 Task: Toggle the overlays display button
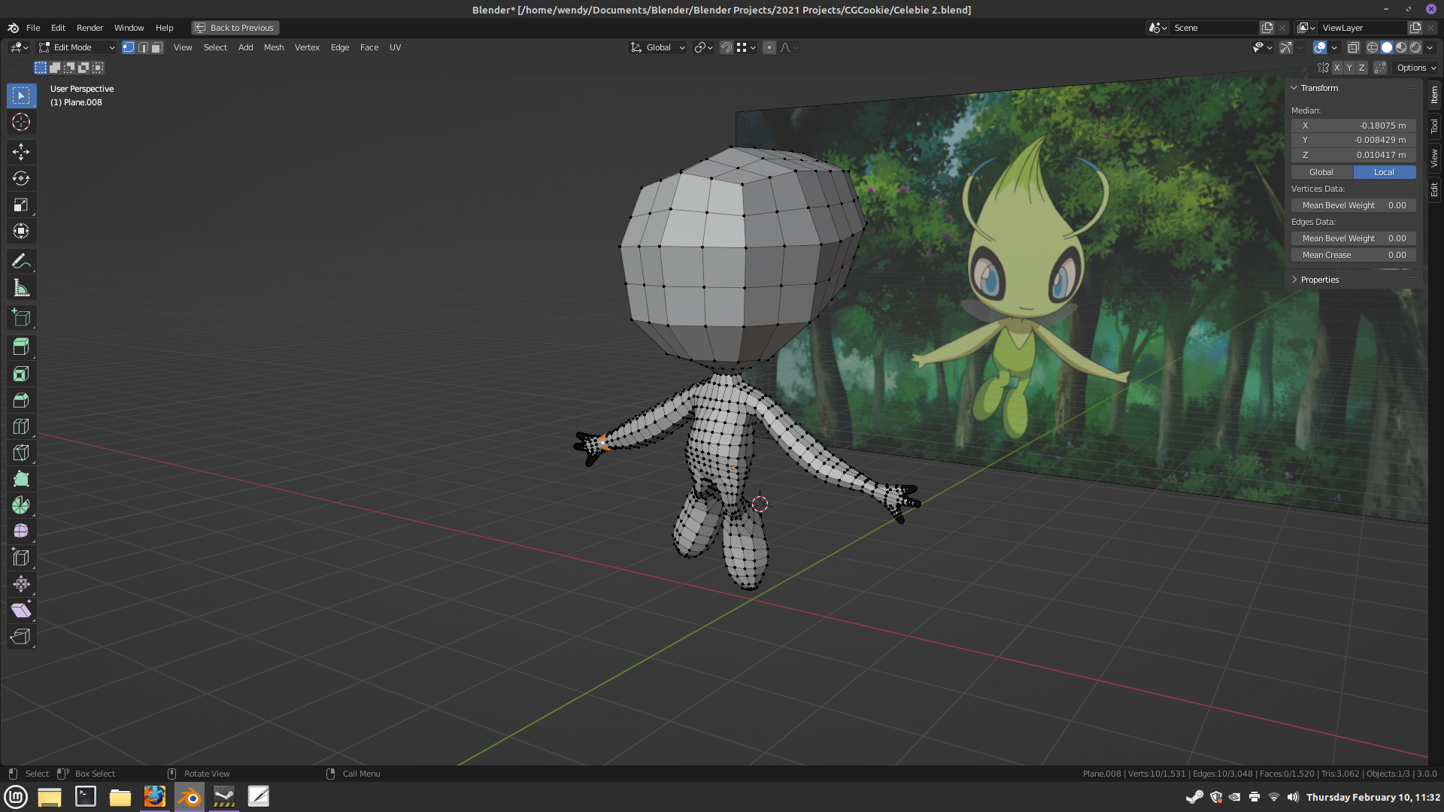pyautogui.click(x=1320, y=47)
